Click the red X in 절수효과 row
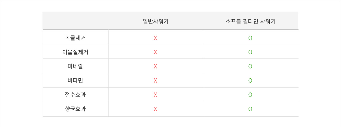341x128 pixels. (155, 95)
